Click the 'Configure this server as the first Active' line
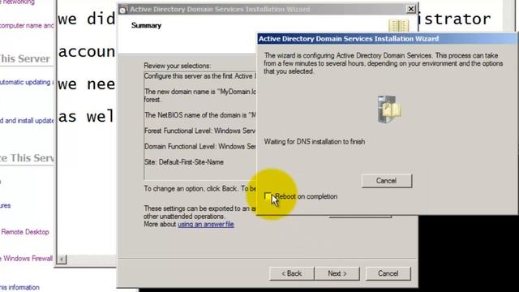 click(x=200, y=76)
